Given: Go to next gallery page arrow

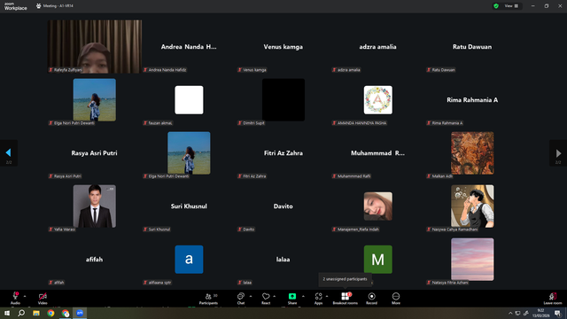Looking at the screenshot, I should tap(558, 153).
